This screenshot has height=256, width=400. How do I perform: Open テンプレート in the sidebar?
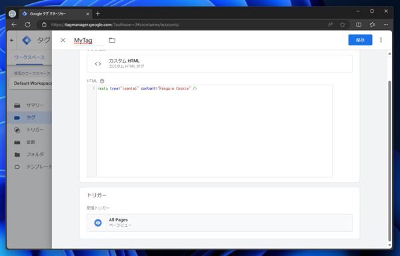pos(29,167)
